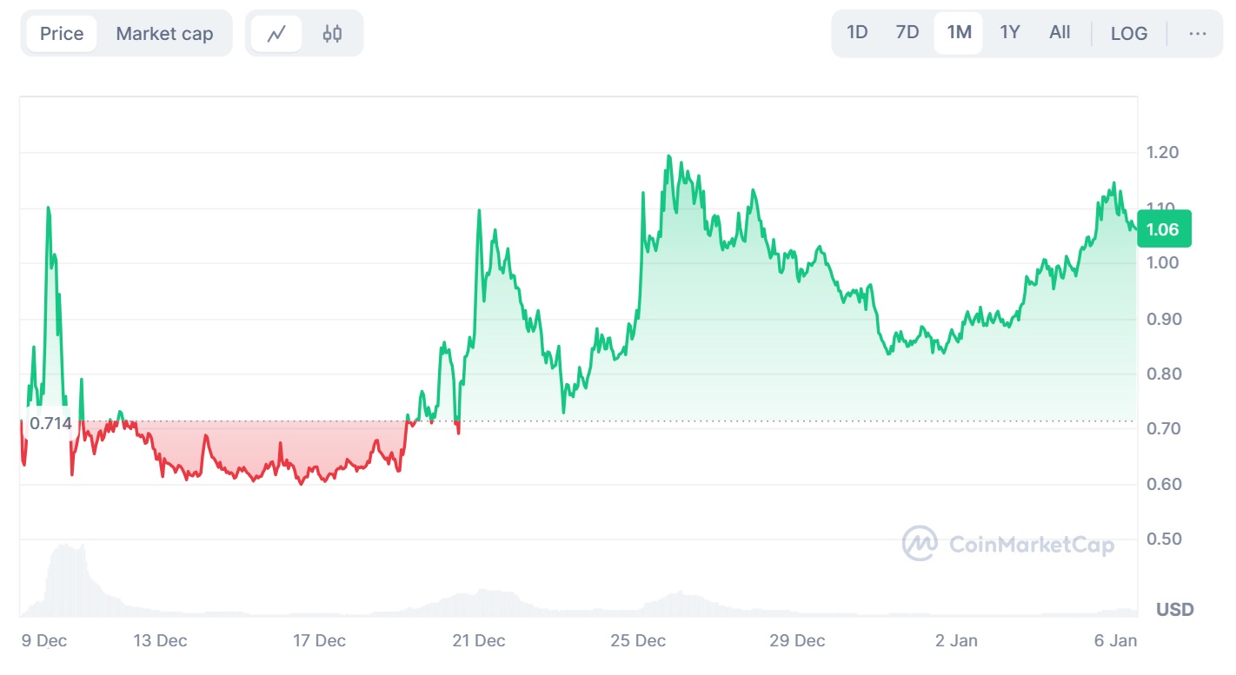Click the 0.714 starting price label
The height and width of the screenshot is (675, 1236).
coord(50,424)
